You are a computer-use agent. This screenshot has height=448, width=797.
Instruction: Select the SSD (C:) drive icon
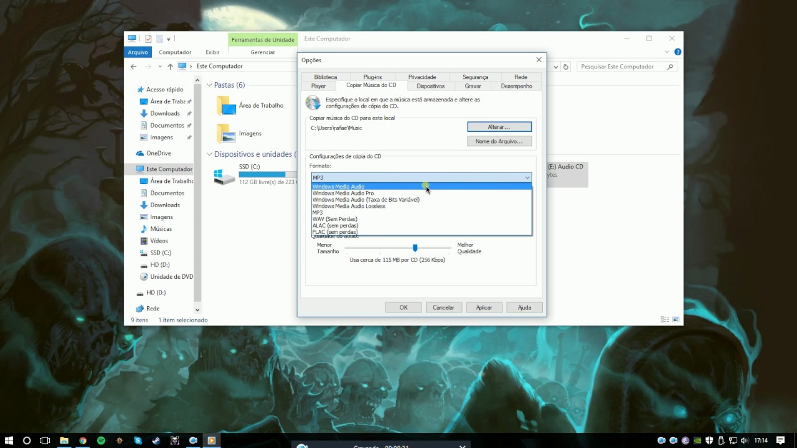(x=224, y=175)
